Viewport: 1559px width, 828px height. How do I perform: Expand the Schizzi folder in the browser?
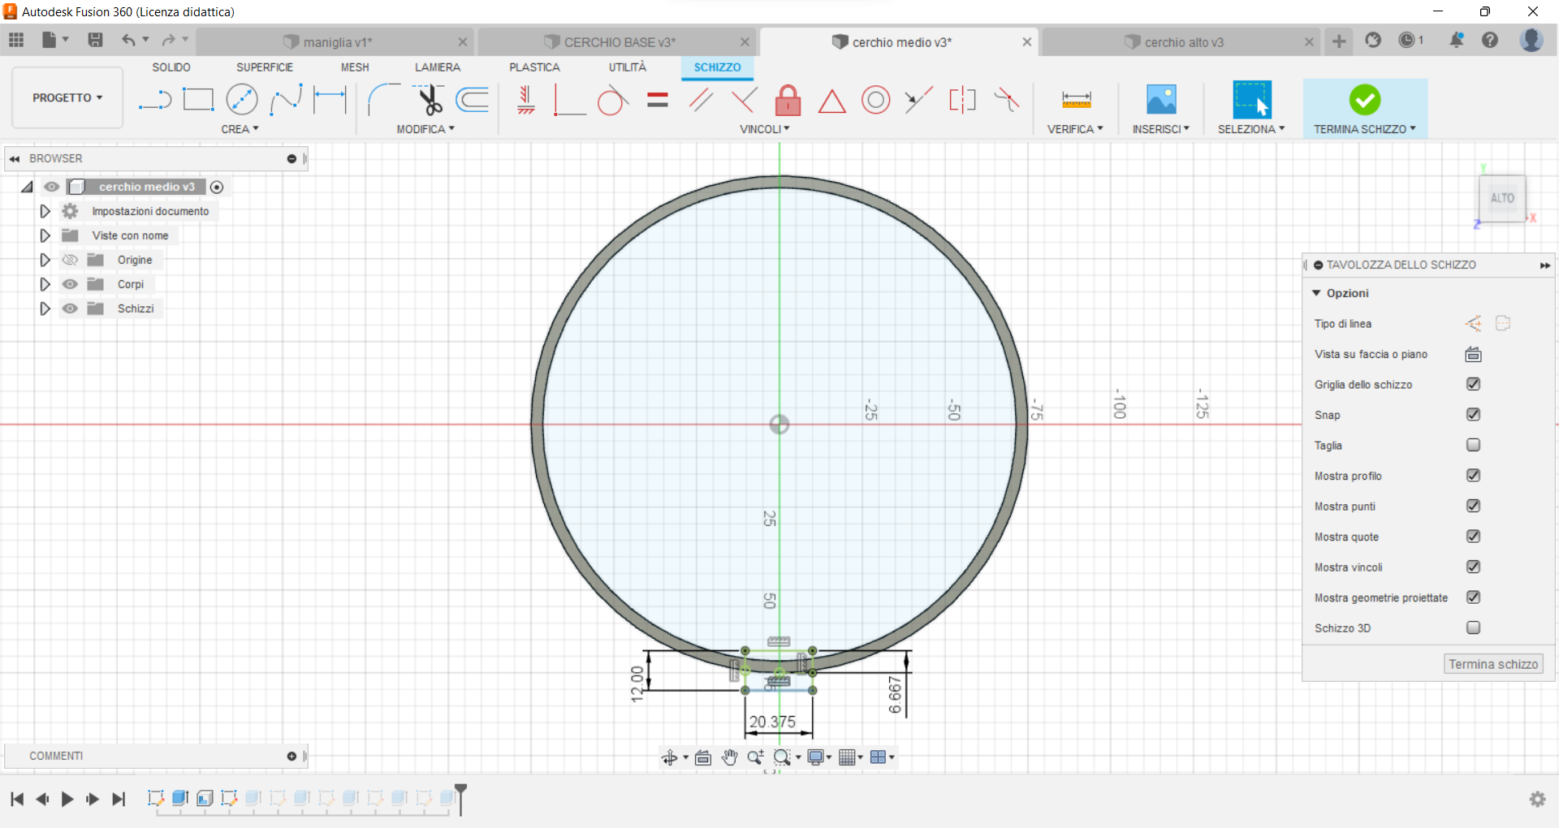pyautogui.click(x=45, y=308)
